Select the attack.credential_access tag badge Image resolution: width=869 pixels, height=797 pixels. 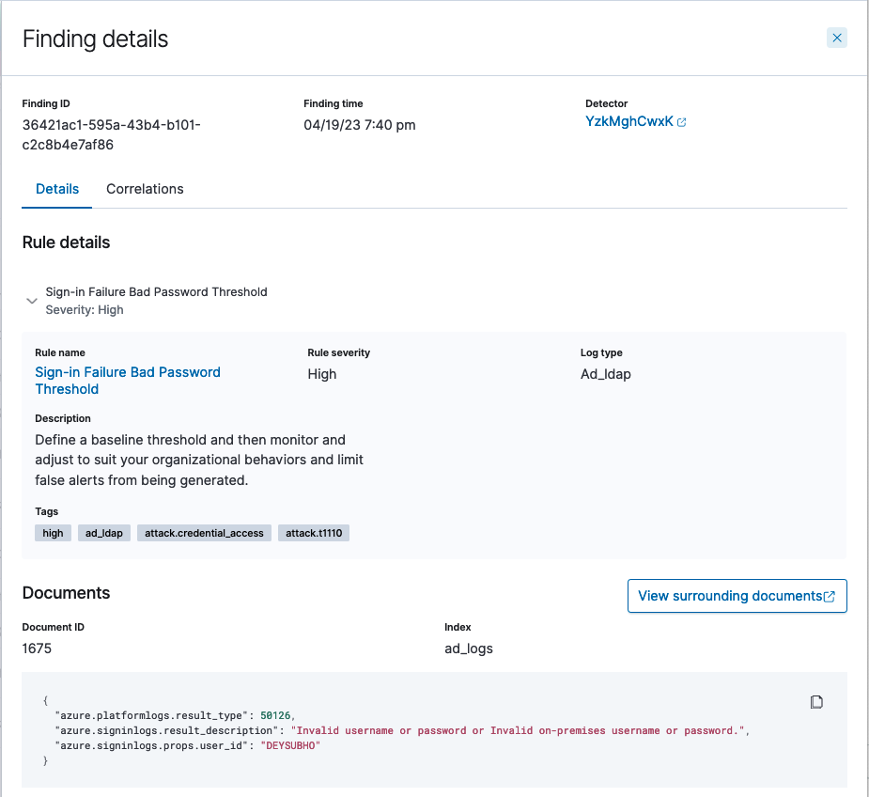[204, 533]
